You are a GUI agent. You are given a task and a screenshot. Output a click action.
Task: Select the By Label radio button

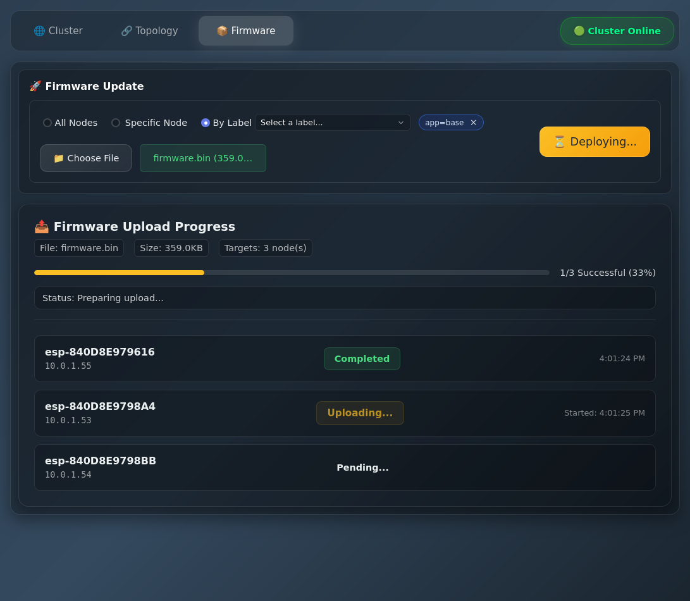click(206, 123)
